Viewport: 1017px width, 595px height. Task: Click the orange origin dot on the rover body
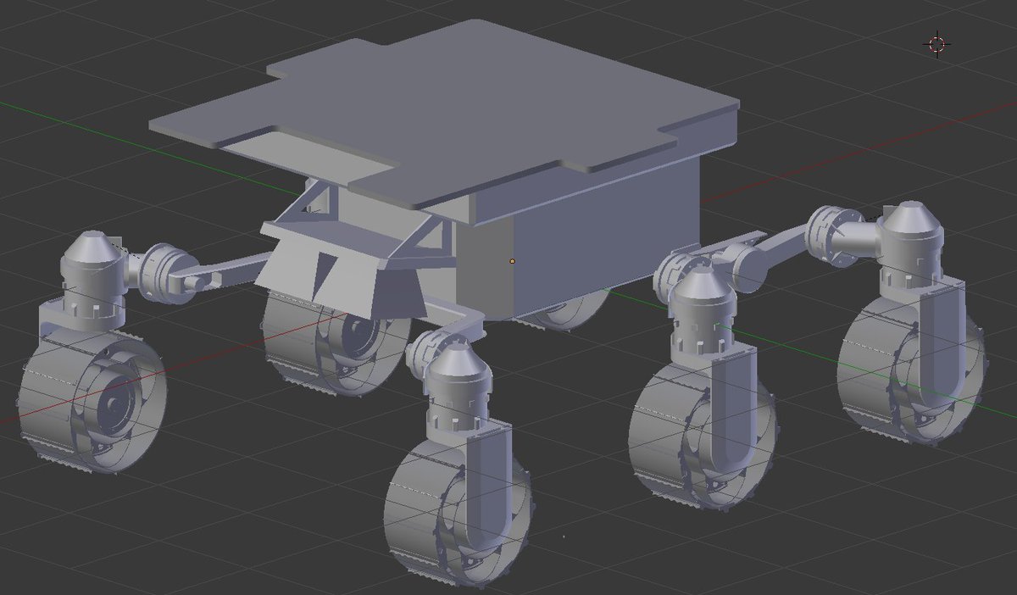[512, 261]
